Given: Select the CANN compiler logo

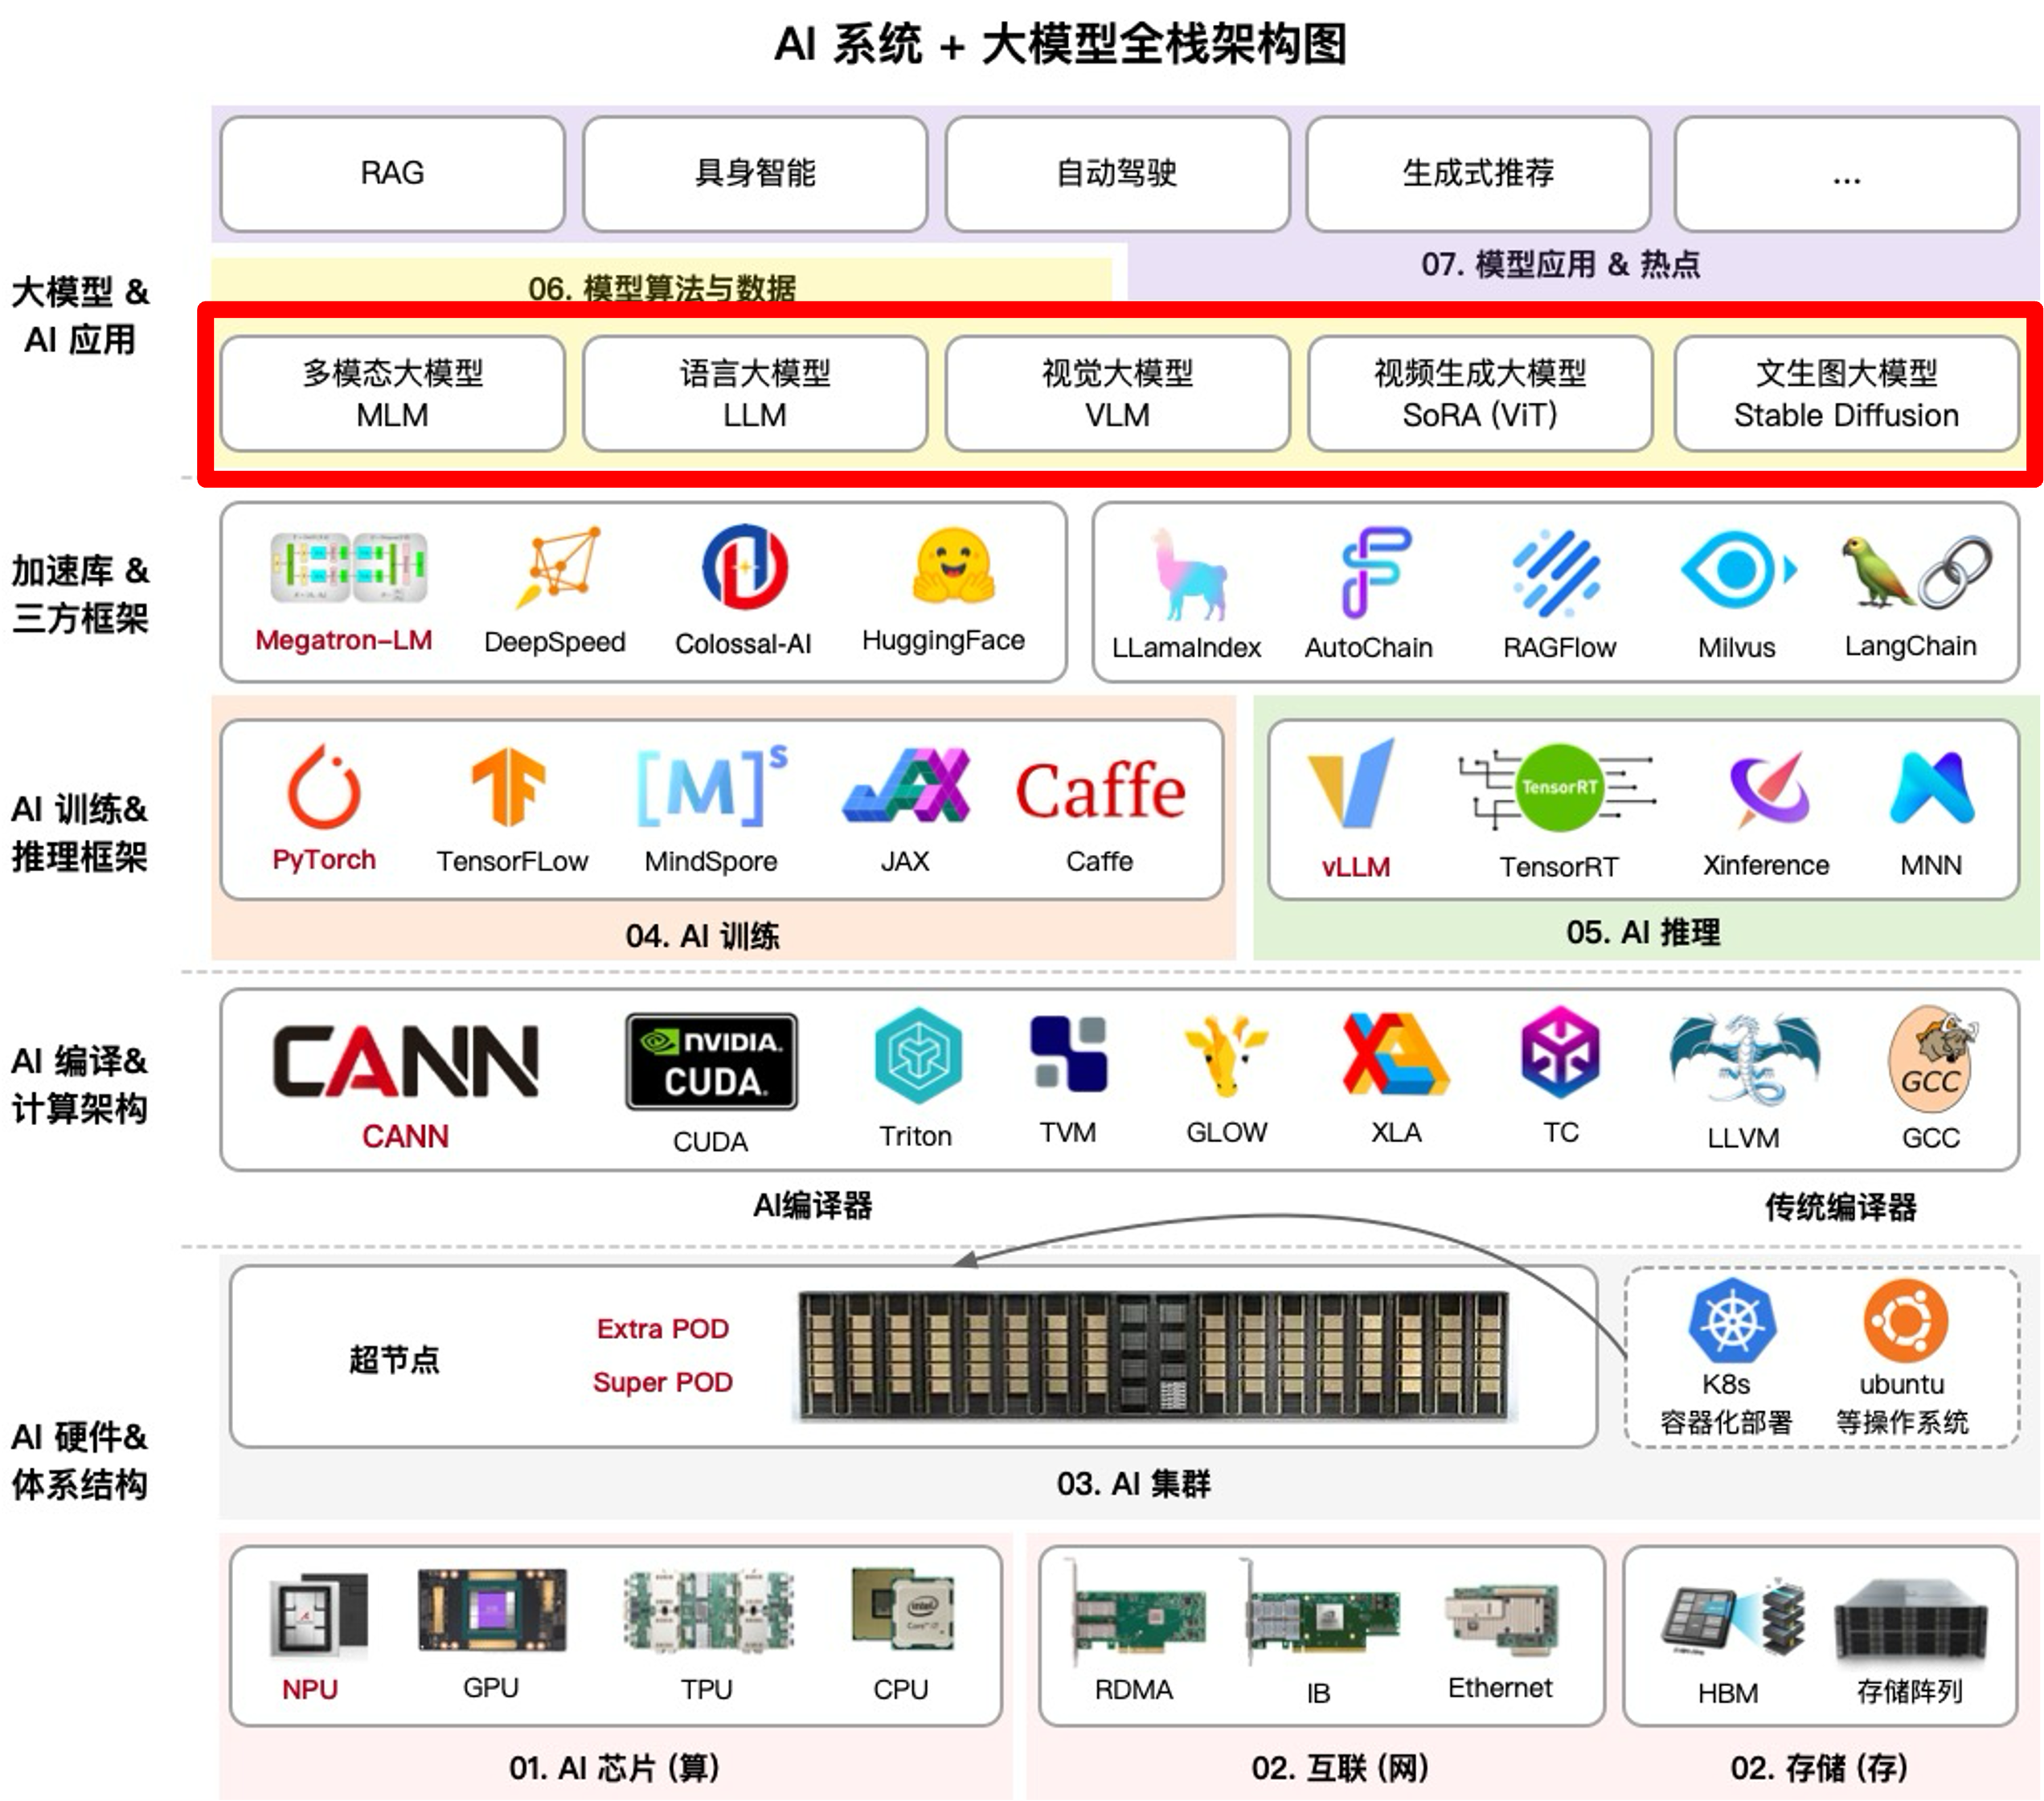Looking at the screenshot, I should (x=405, y=1060).
